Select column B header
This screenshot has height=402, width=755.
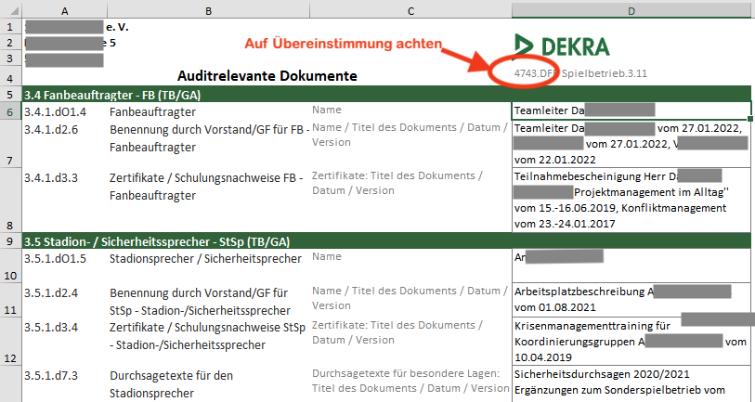pyautogui.click(x=206, y=9)
